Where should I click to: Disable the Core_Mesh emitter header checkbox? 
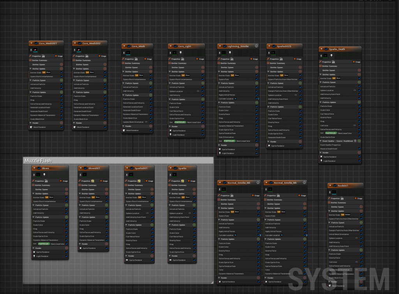tap(129, 46)
